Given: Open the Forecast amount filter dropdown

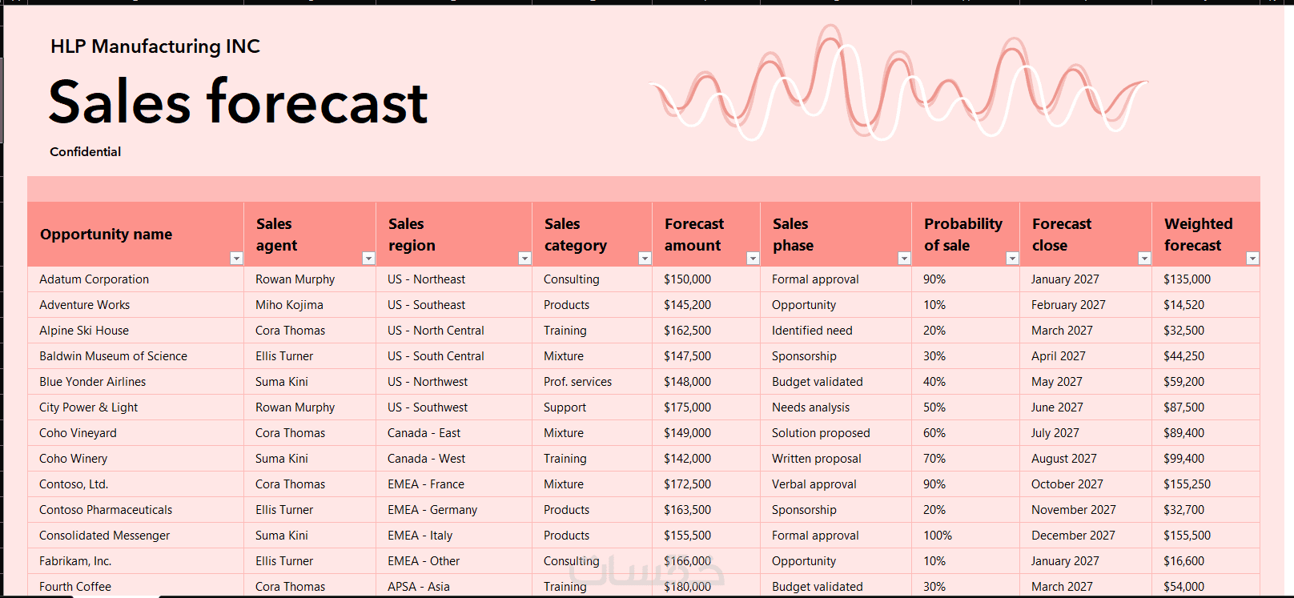Looking at the screenshot, I should pyautogui.click(x=753, y=258).
